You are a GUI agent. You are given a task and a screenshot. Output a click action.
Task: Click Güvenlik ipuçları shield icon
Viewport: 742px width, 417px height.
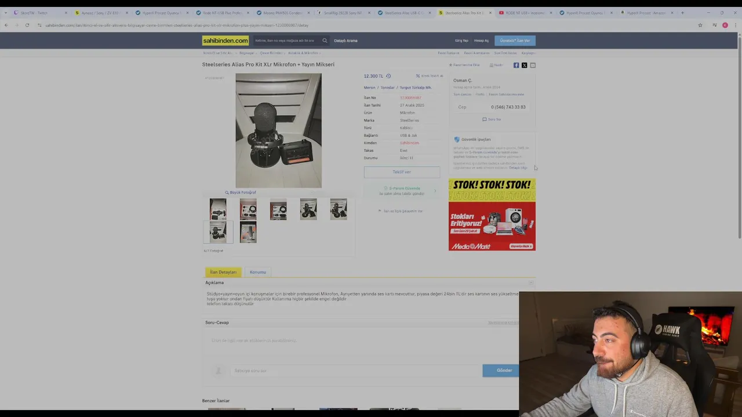[x=457, y=140]
